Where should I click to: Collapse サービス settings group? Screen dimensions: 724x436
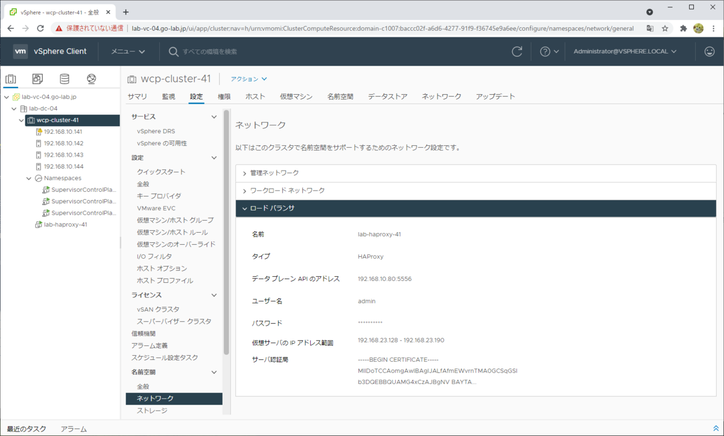click(214, 116)
